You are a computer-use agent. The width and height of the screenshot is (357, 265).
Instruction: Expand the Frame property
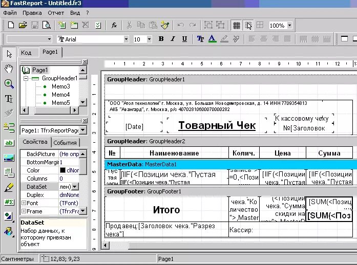click(x=24, y=211)
